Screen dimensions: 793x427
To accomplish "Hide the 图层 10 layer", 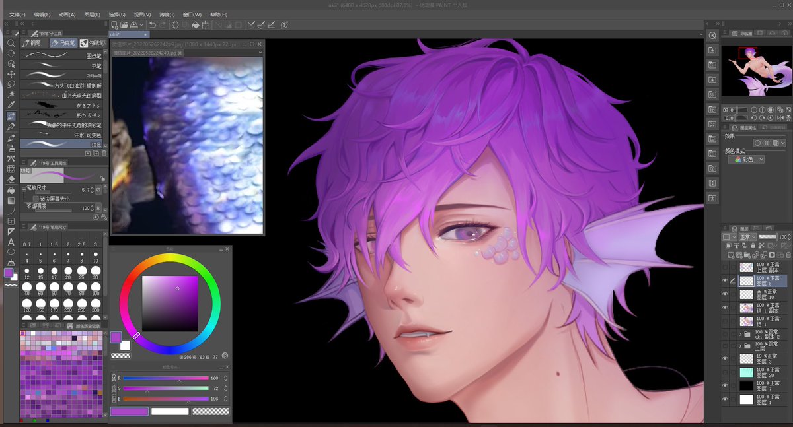I will pyautogui.click(x=725, y=294).
